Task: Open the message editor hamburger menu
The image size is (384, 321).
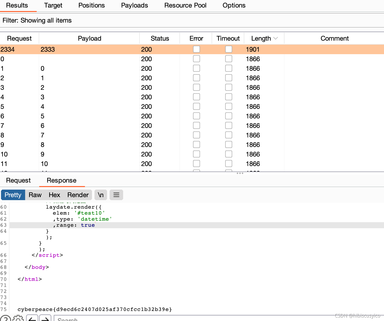Action: [116, 195]
